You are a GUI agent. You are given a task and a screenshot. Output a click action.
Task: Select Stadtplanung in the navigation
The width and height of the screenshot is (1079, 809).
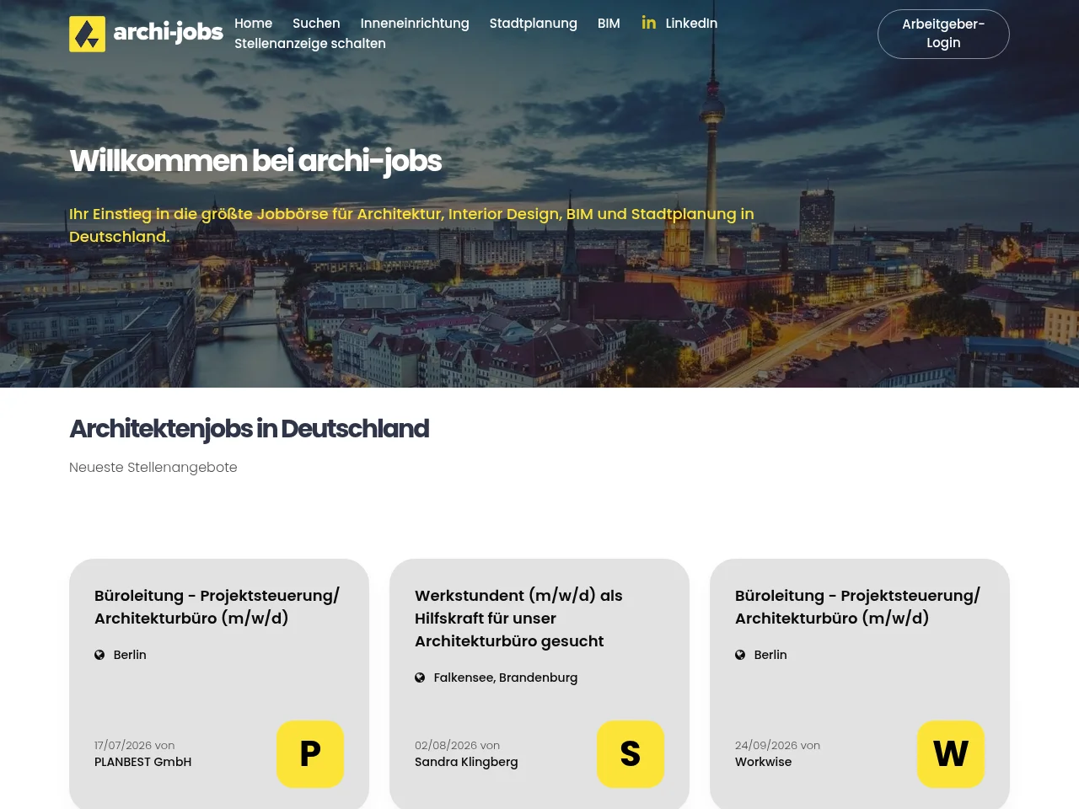point(534,24)
